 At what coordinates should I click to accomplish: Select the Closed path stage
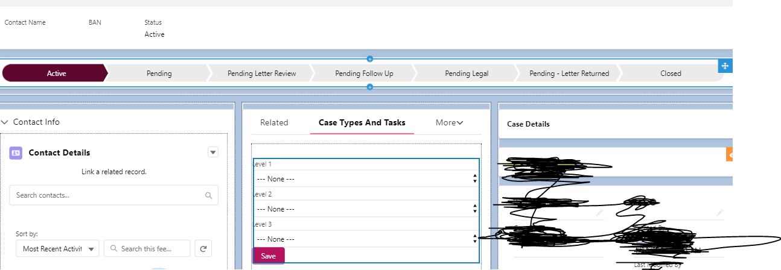click(670, 74)
